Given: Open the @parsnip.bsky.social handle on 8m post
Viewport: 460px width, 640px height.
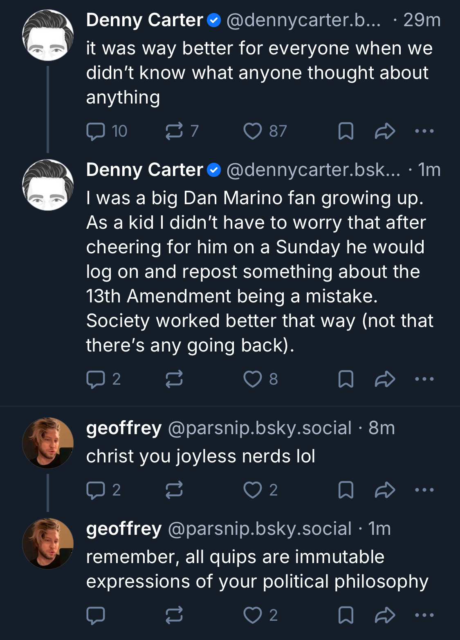Looking at the screenshot, I should (260, 428).
